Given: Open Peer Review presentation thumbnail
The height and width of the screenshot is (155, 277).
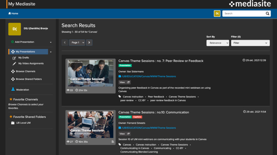Looking at the screenshot, I should tap(91, 73).
